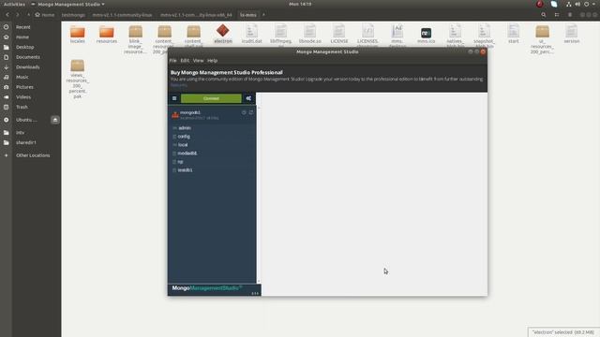Open the View menu in Mongo Management Studio
600x337 pixels.
click(x=198, y=60)
